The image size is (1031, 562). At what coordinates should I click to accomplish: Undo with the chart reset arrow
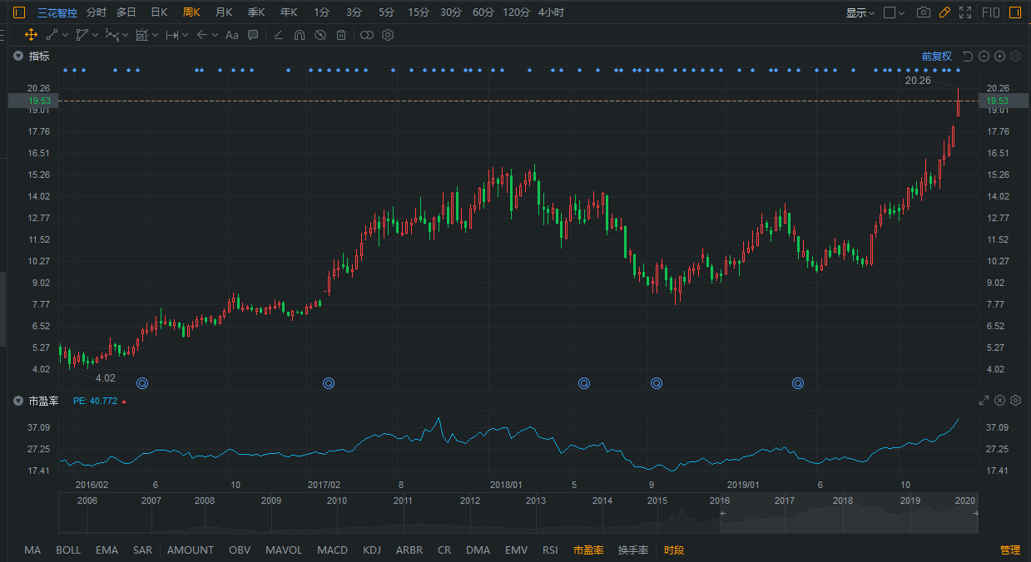pos(967,57)
